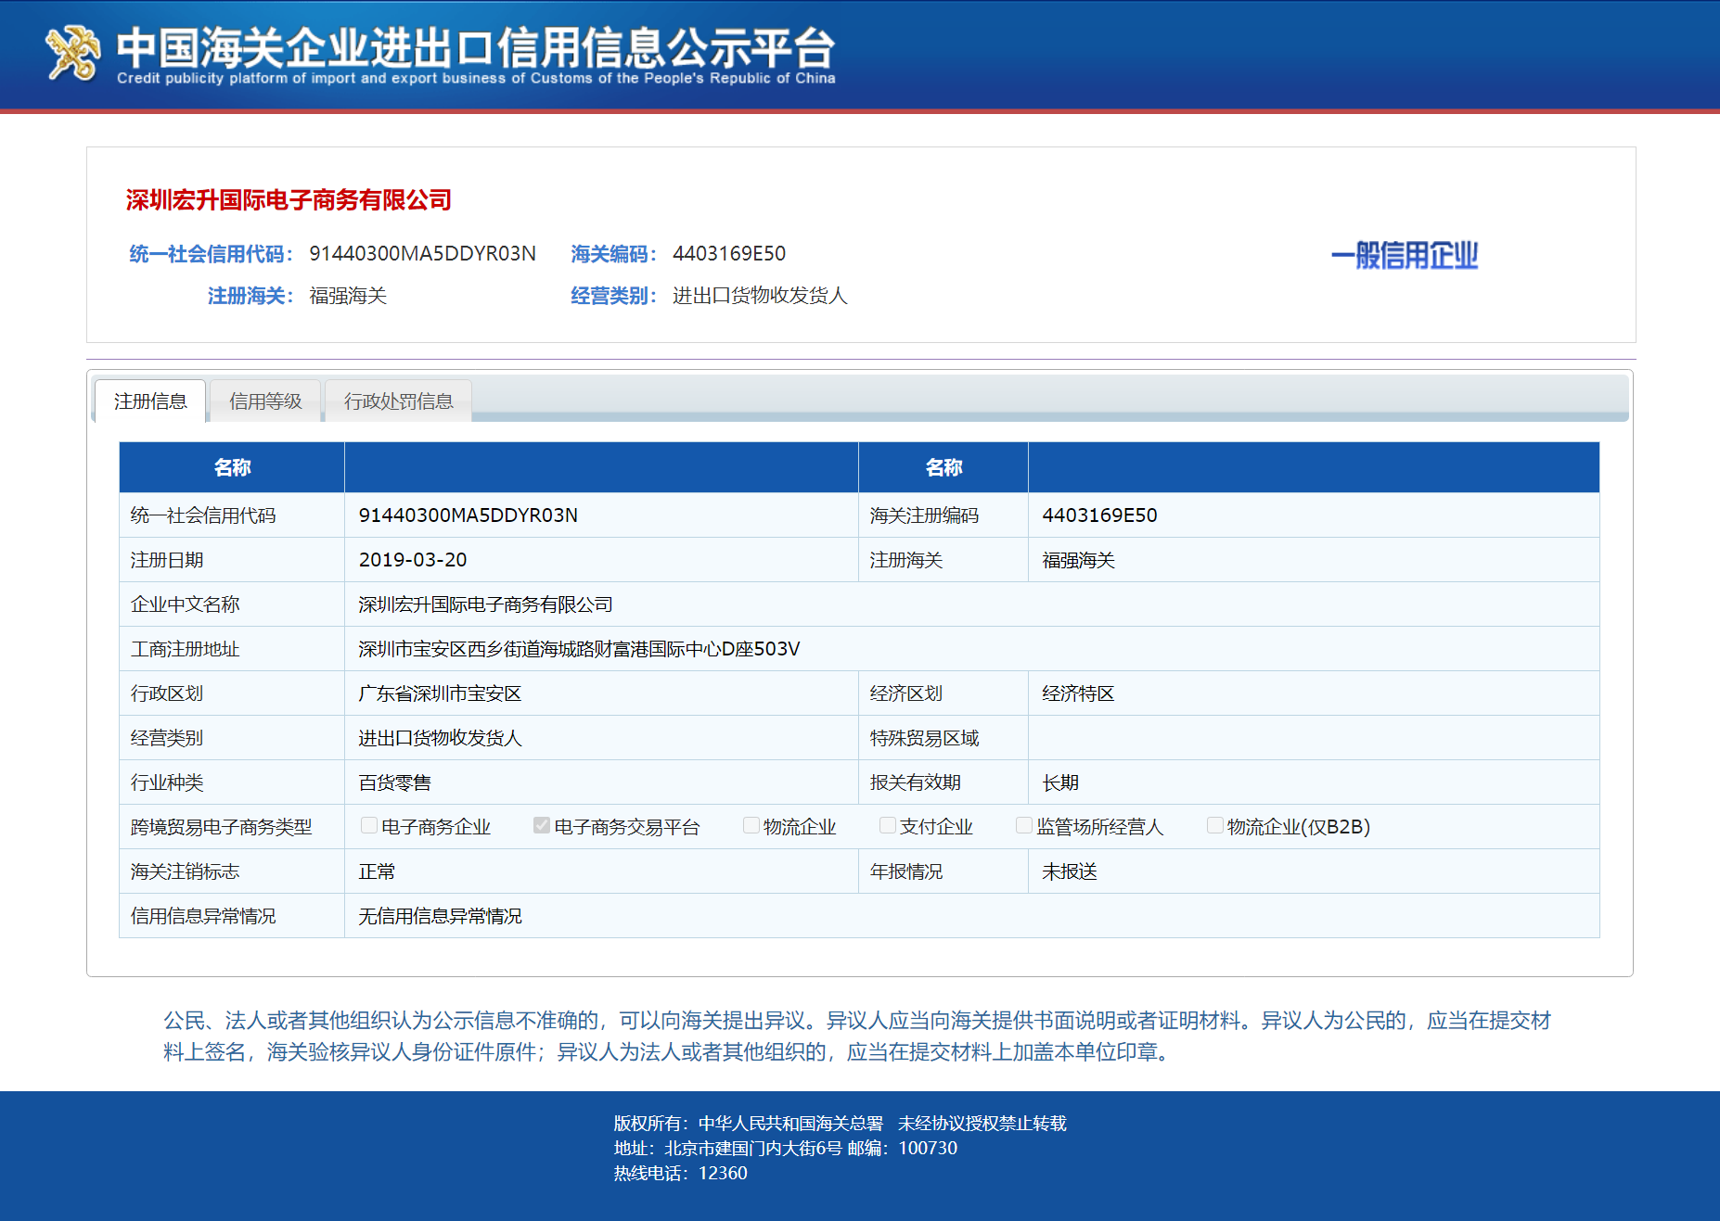Click the left 名称 column header
The width and height of the screenshot is (1720, 1221).
pyautogui.click(x=232, y=467)
